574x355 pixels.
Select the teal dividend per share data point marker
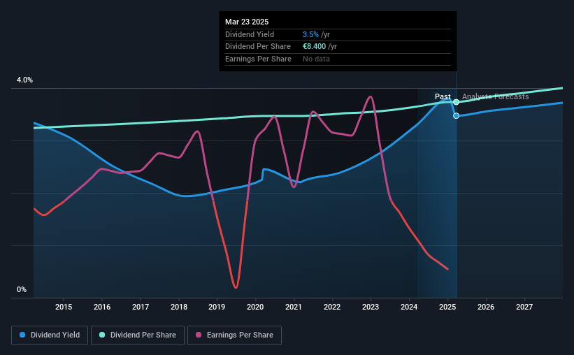click(x=456, y=102)
